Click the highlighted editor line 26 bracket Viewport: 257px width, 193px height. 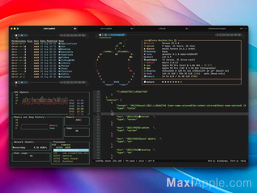[113, 114]
